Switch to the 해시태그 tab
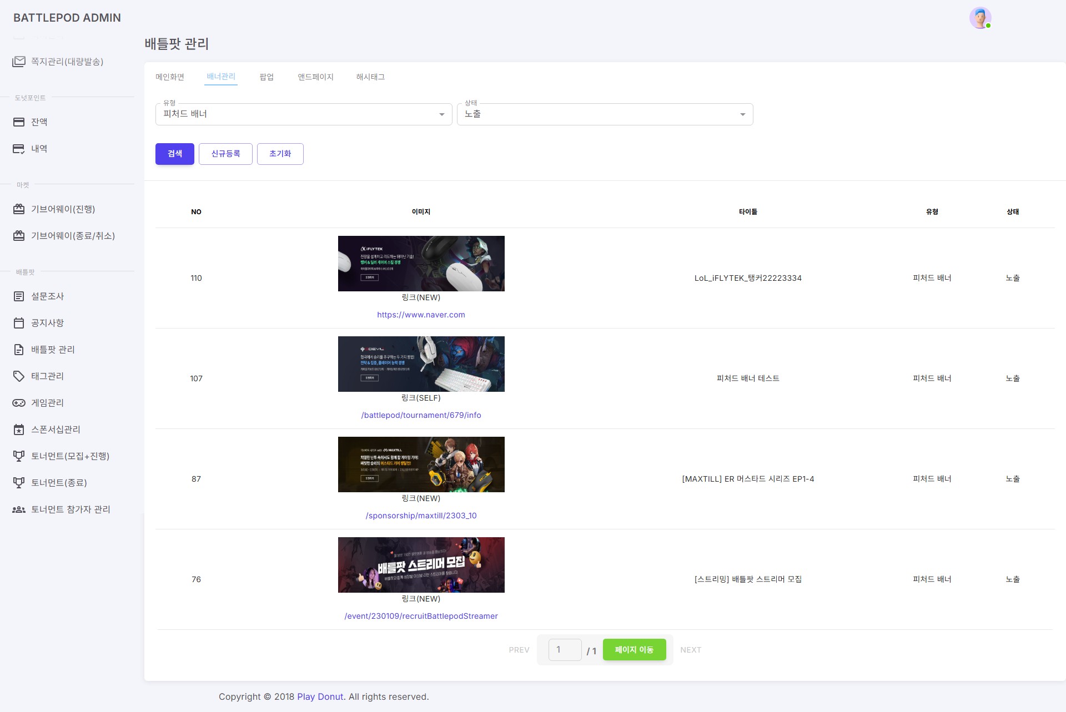 pyautogui.click(x=370, y=77)
